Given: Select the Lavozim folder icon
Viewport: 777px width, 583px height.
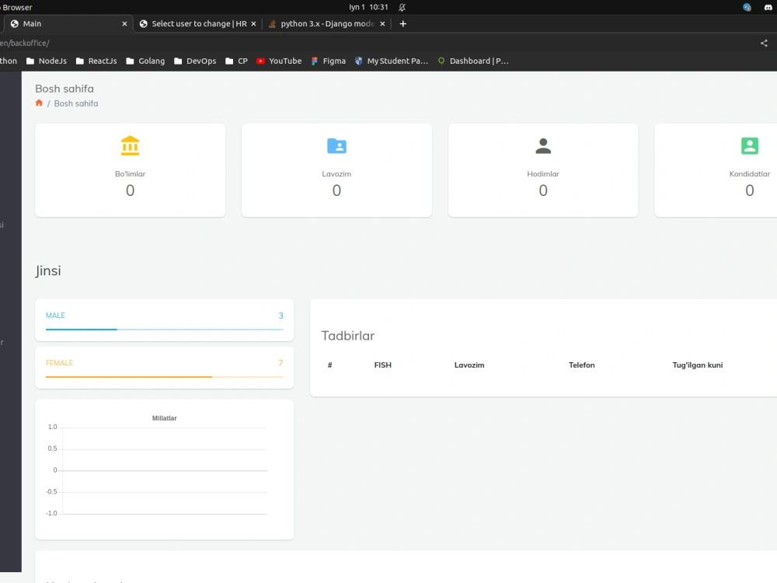Looking at the screenshot, I should [x=336, y=145].
